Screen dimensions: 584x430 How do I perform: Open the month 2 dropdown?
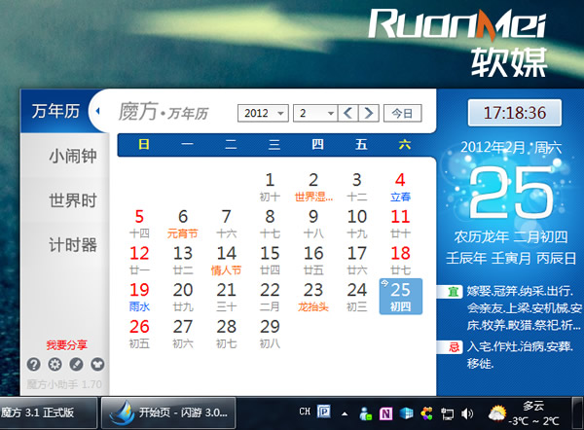point(315,113)
